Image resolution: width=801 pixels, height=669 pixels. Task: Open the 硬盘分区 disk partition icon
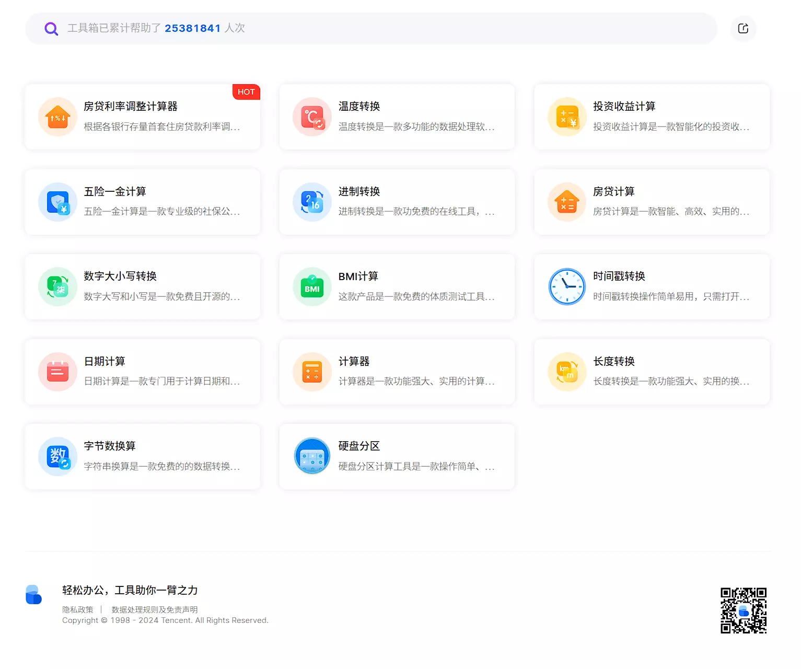(312, 456)
